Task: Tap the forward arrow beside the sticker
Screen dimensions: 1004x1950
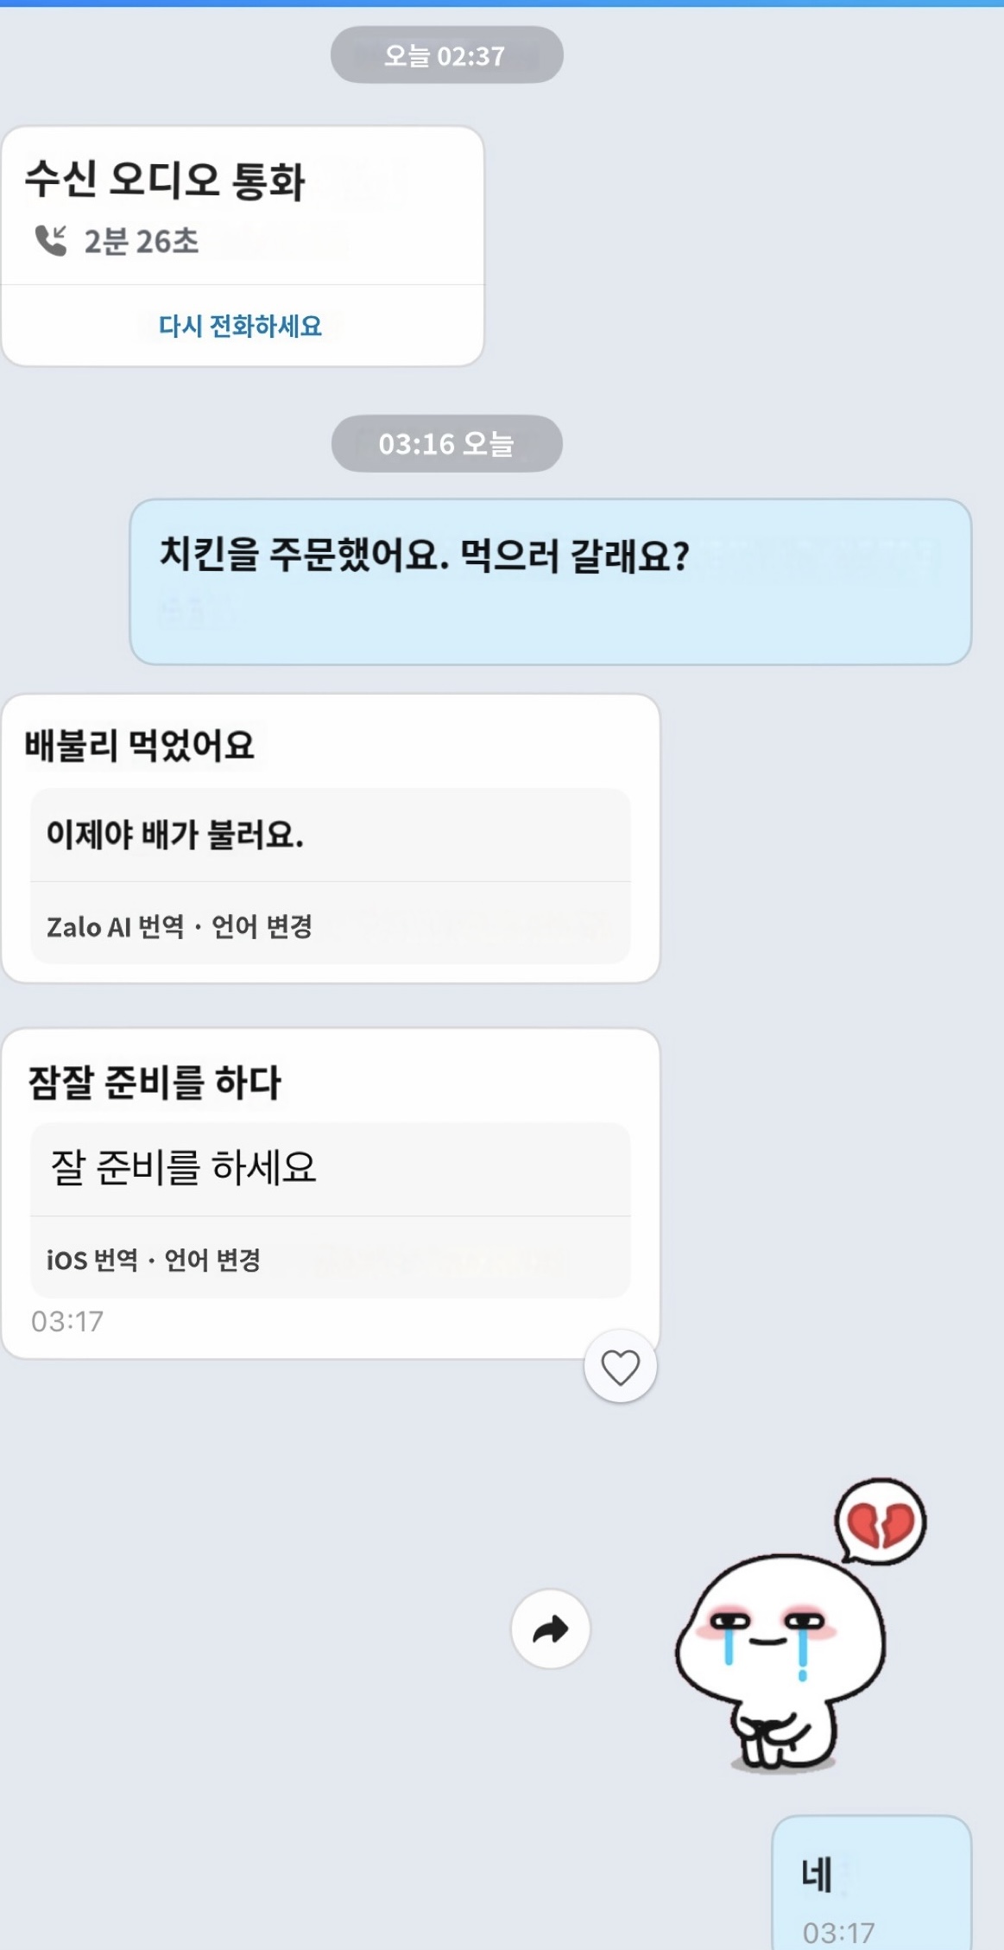Action: point(550,1629)
